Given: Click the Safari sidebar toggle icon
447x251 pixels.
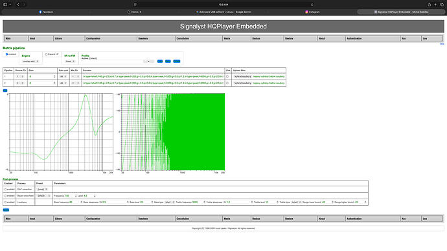Looking at the screenshot, I should tap(5, 5).
